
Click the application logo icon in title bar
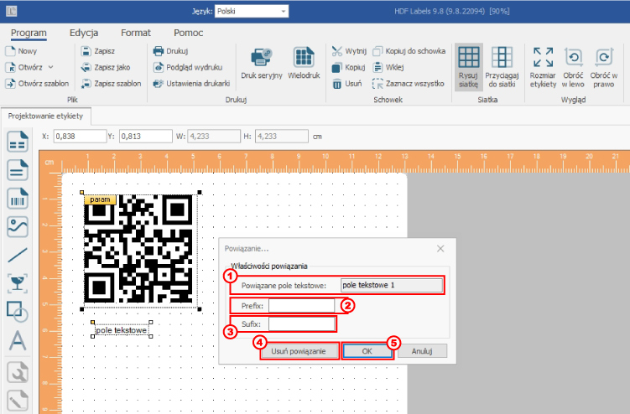[11, 11]
